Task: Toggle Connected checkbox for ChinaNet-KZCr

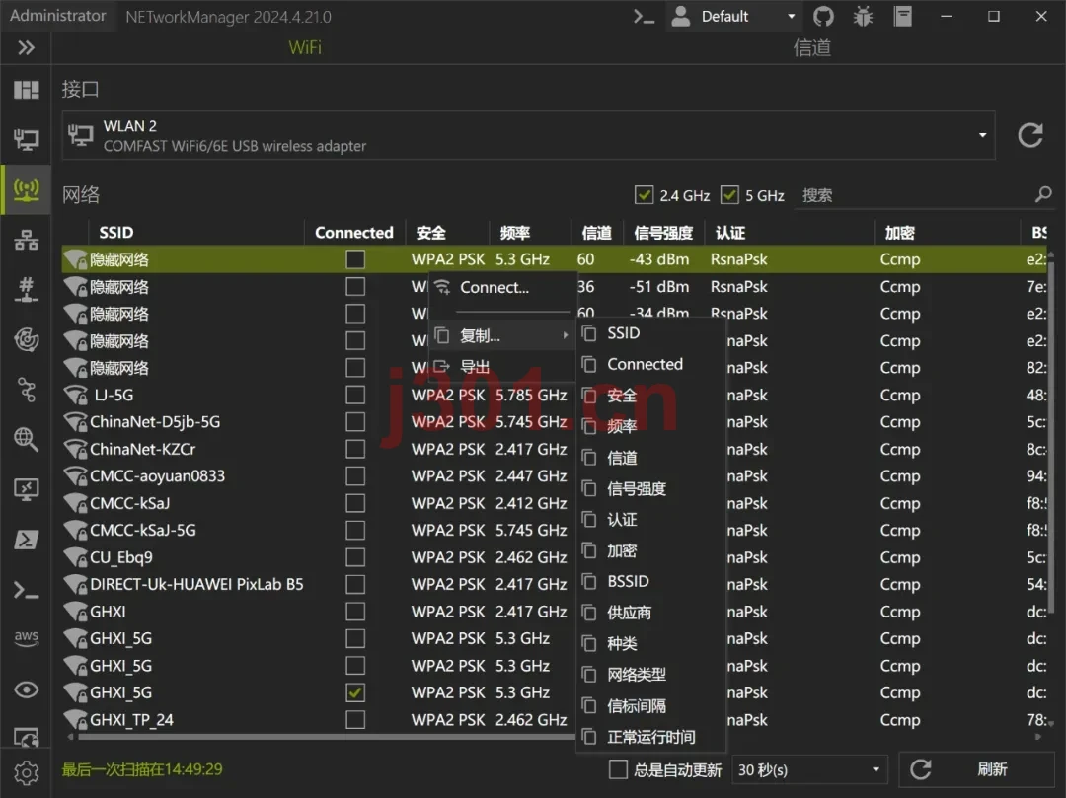Action: [x=355, y=449]
